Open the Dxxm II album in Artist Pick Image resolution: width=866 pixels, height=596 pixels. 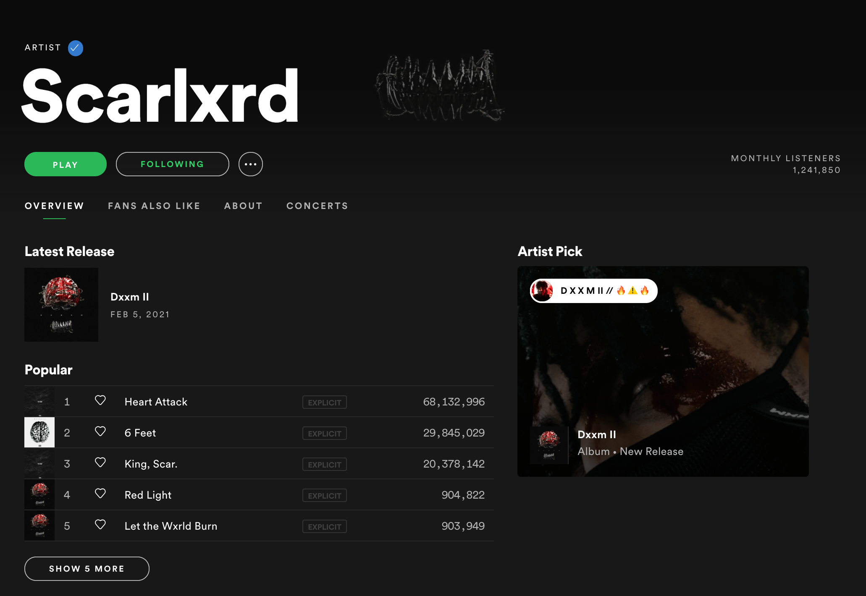click(x=597, y=434)
